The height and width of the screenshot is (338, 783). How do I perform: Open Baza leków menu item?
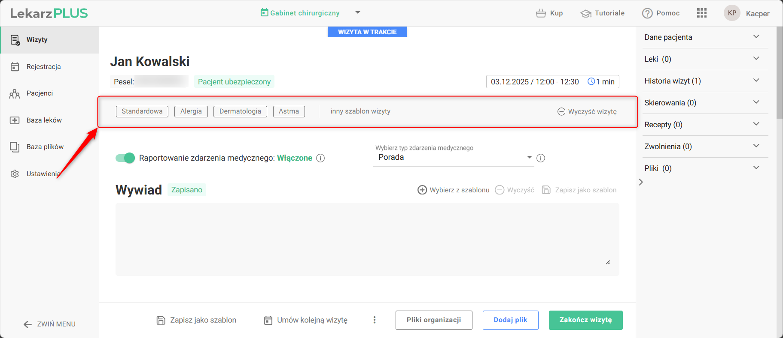click(x=44, y=120)
